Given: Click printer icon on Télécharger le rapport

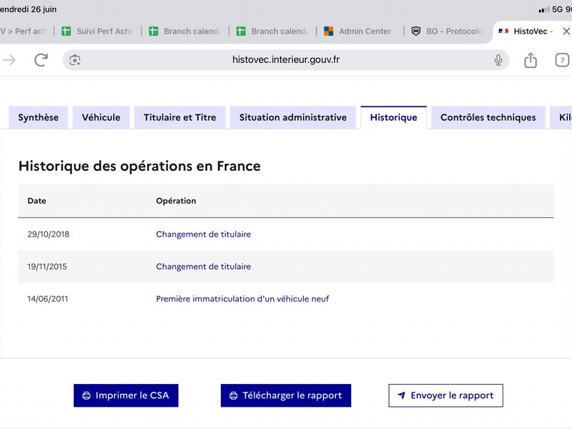Looking at the screenshot, I should pyautogui.click(x=234, y=395).
